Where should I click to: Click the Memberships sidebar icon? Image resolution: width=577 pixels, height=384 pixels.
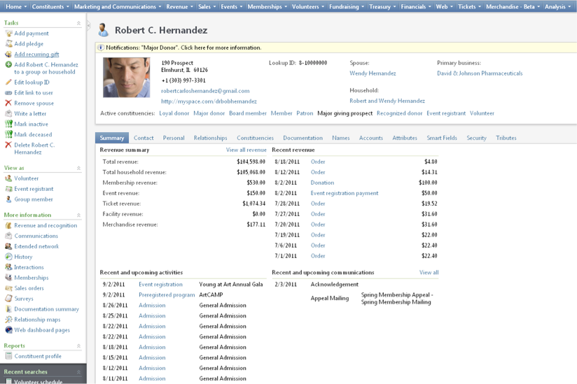pos(8,278)
